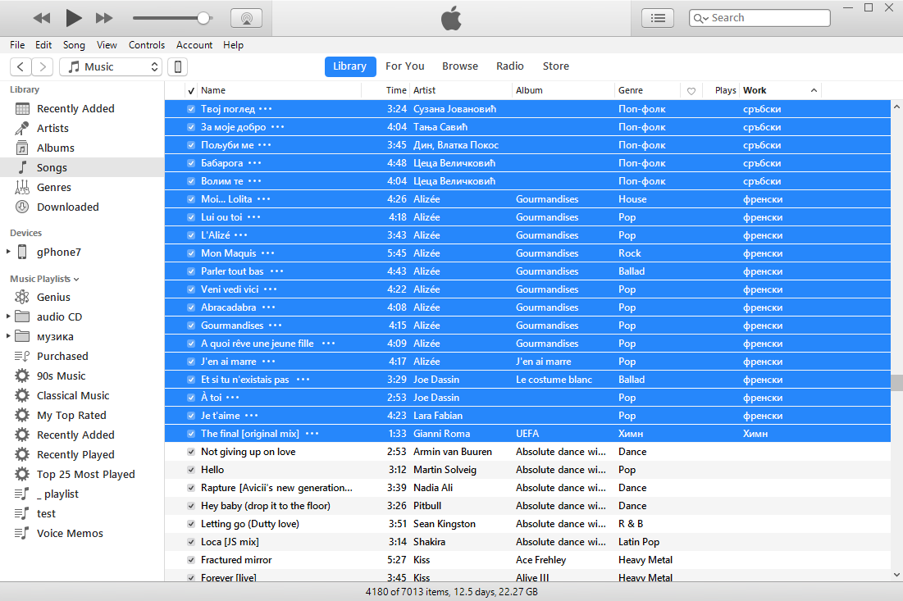Click the heart Love column header
The height and width of the screenshot is (601, 903).
691,90
